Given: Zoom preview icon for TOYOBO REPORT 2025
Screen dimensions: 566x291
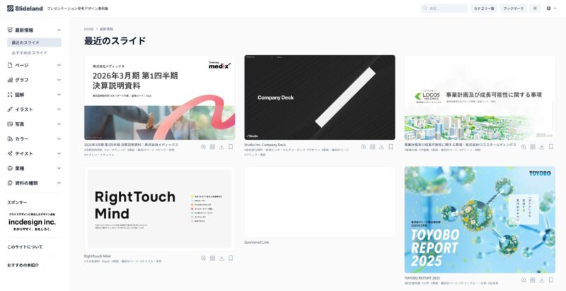Looking at the screenshot, I should tap(524, 280).
